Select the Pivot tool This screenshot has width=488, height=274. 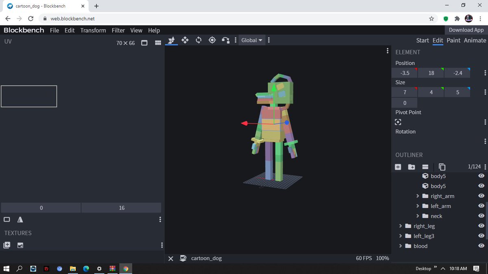[x=212, y=40]
